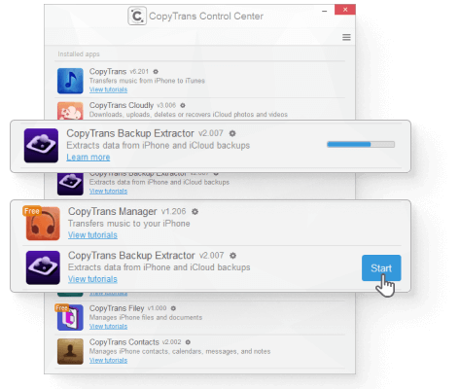Open settings gear next to CopyTrans v6.201
This screenshot has height=389, width=460.
pos(156,72)
